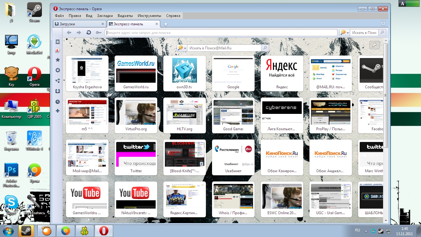Click the Искать в Поиск@Mail.Ru field
Image resolution: width=421 pixels, height=237 pixels.
pos(224,48)
